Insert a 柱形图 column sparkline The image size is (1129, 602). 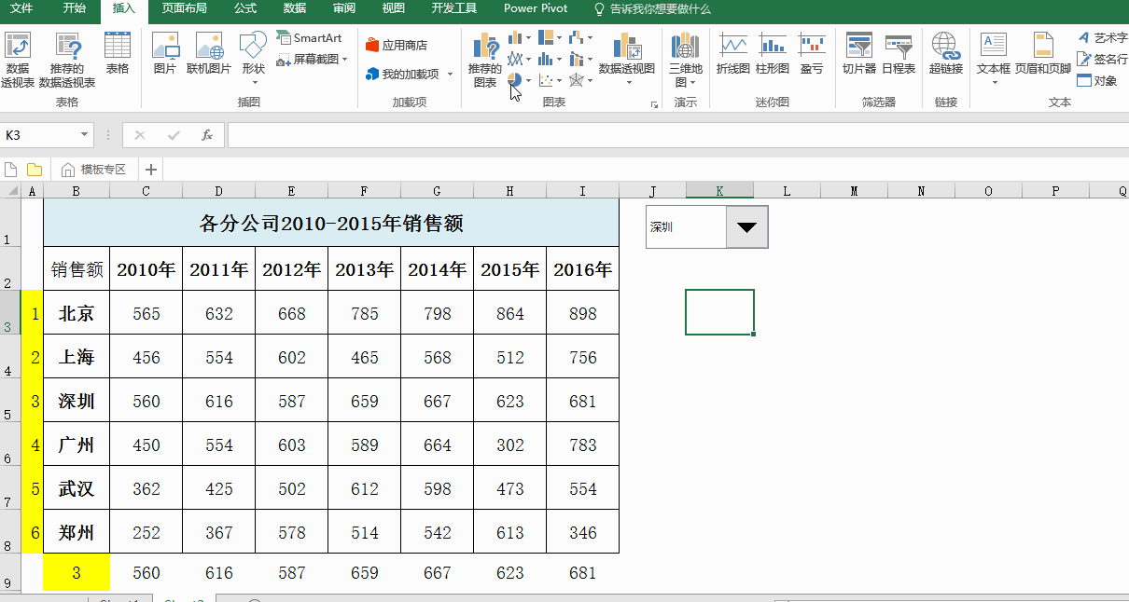772,53
